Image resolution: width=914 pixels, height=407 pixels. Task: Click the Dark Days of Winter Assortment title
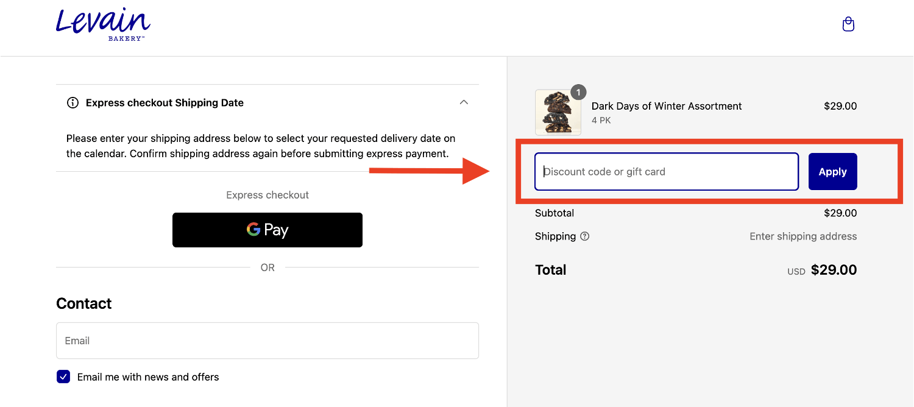click(667, 106)
